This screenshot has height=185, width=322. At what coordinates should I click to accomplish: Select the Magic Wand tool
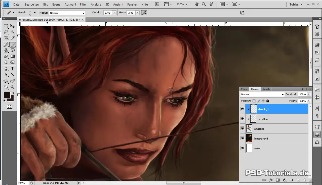pyautogui.click(x=13, y=32)
